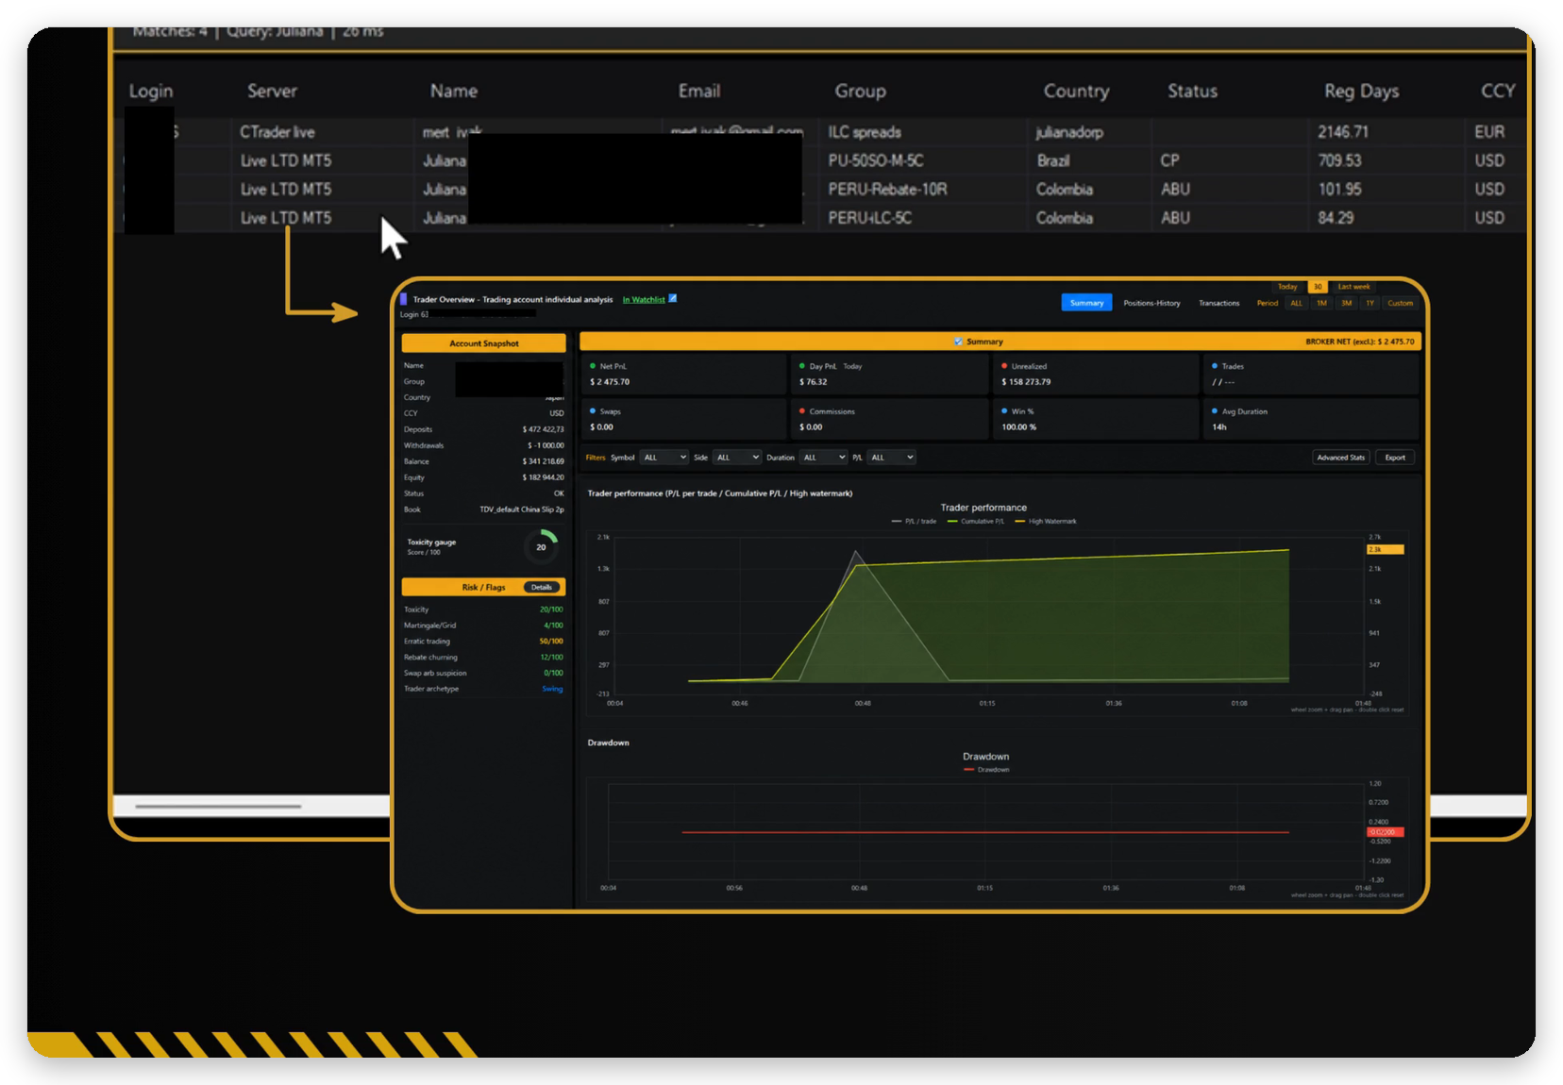This screenshot has width=1563, height=1085.
Task: Click the Unrealized card showing $ 158 273.79
Action: 1095,375
